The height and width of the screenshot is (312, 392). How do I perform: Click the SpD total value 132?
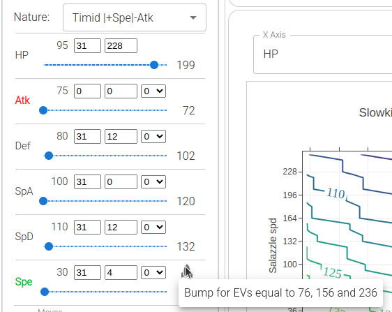point(186,246)
